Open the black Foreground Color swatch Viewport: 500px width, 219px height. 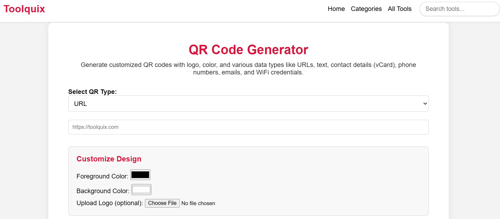(x=140, y=175)
